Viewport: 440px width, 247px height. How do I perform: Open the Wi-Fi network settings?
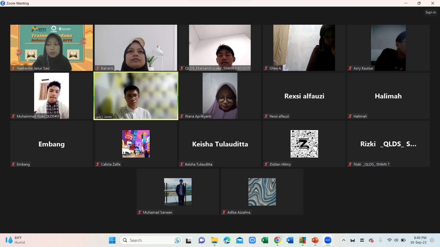pyautogui.click(x=389, y=240)
